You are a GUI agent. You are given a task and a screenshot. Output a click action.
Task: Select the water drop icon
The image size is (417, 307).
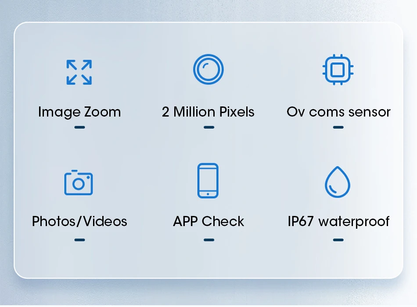[x=338, y=182]
